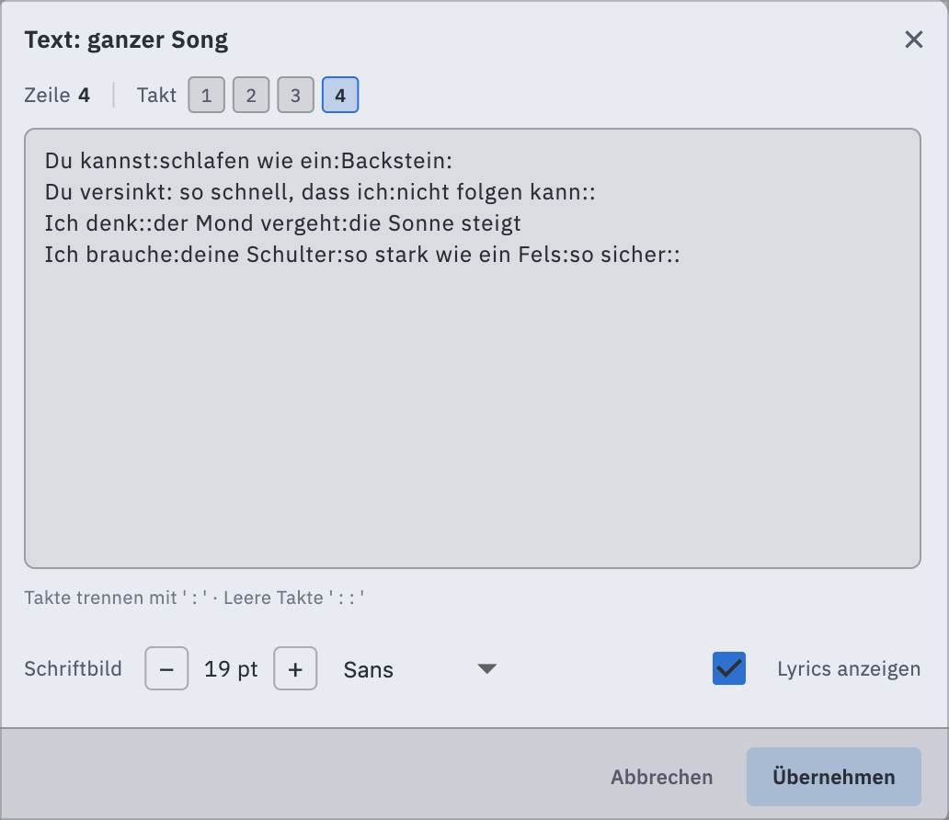Click the 'Zeile 4' indicator
Screen dimensions: 949x820
pos(57,95)
